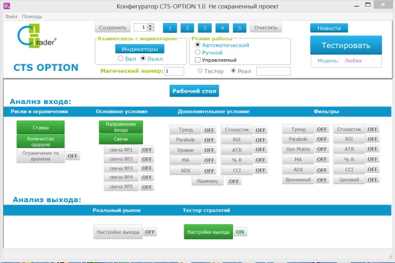Open ATR in Дополнительное условие
Viewport: 395px width, 263px height.
(237, 150)
